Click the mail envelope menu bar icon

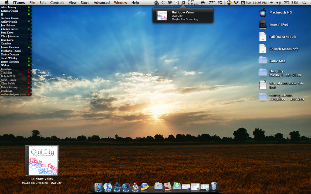pyautogui.click(x=176, y=3)
